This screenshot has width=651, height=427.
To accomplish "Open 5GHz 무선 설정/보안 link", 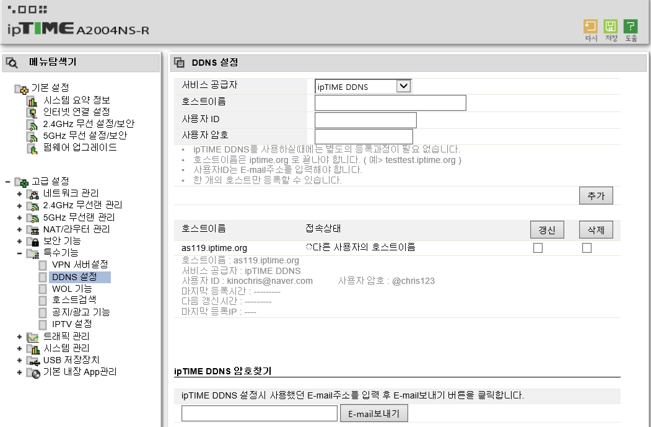I will (85, 135).
